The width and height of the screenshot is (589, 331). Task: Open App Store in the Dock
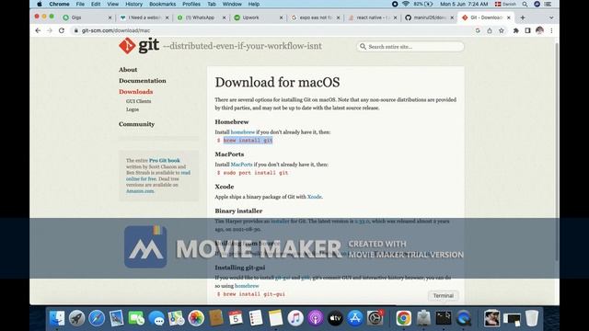[x=355, y=318]
